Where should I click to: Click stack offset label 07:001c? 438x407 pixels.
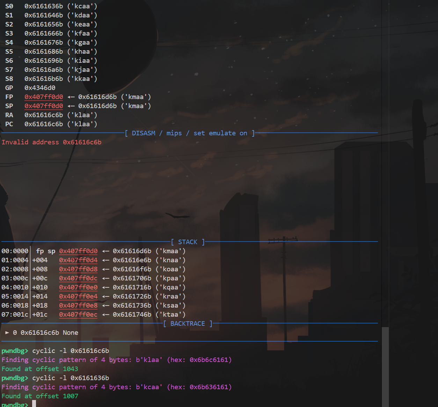[x=15, y=315]
